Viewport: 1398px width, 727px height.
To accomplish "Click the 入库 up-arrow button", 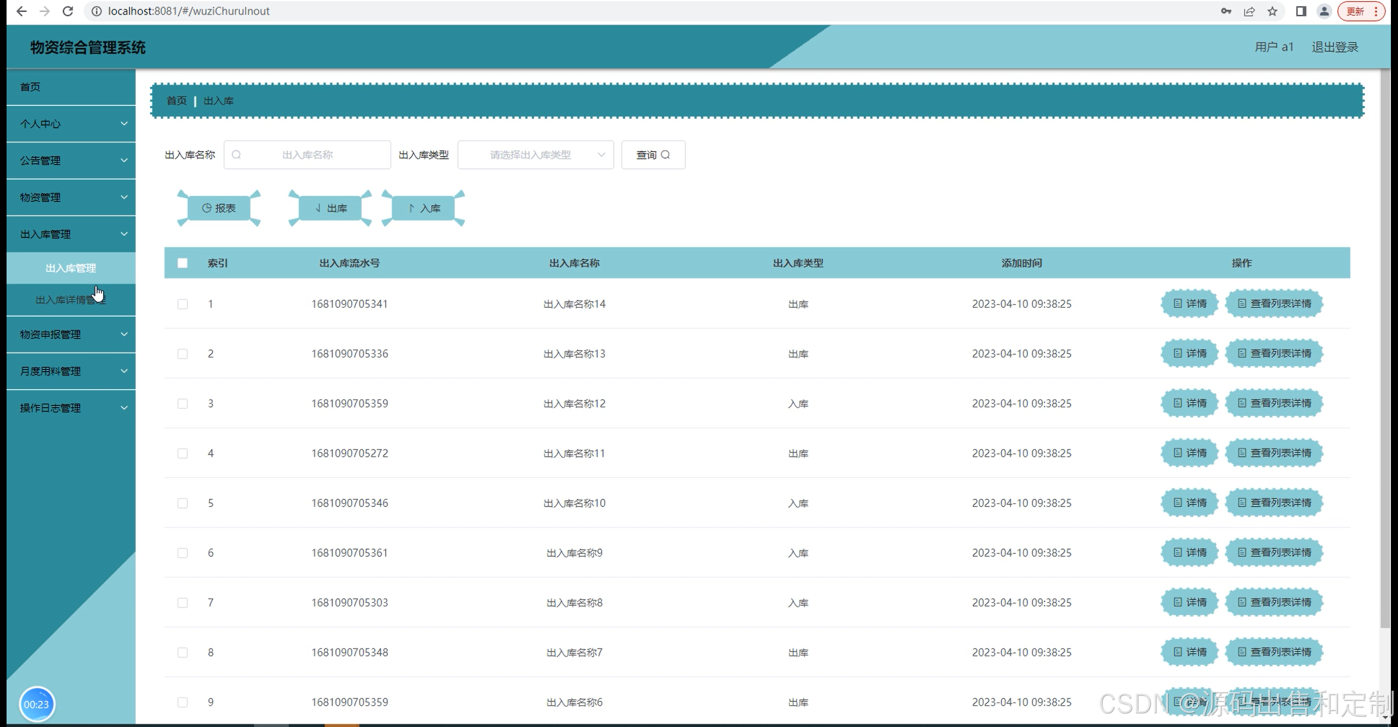I will pyautogui.click(x=424, y=208).
